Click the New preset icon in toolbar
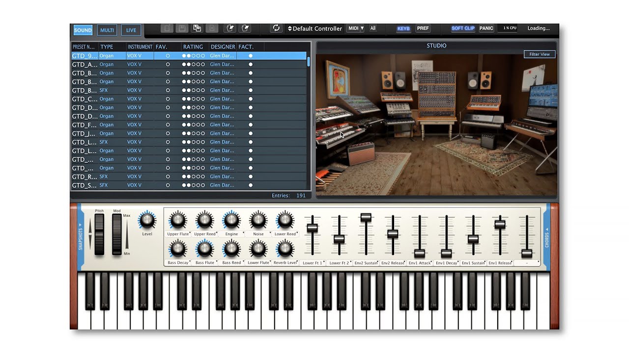Screen dimensions: 629x353 tap(168, 28)
